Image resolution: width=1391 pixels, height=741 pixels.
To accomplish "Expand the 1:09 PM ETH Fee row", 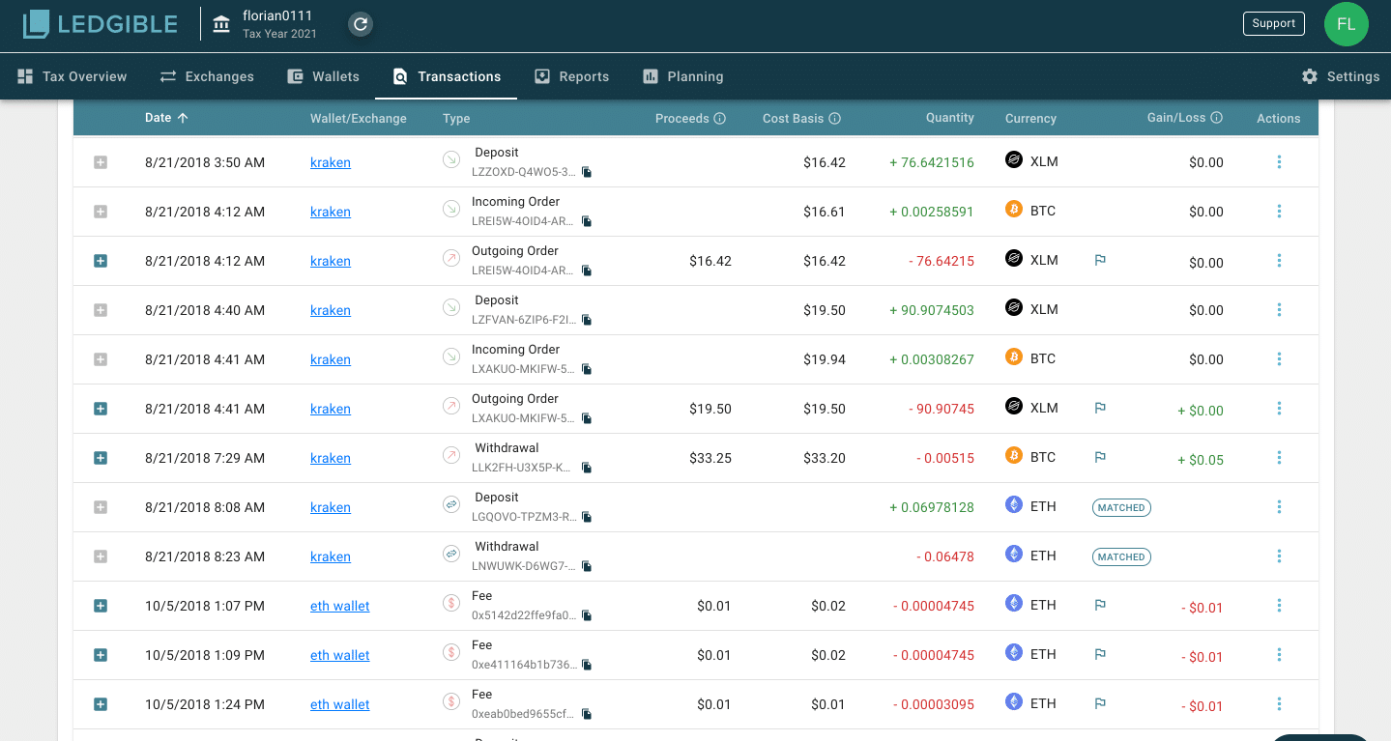I will pyautogui.click(x=101, y=655).
